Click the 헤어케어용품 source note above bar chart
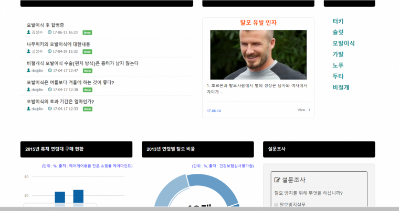This screenshot has height=211, width=399. pos(87,166)
